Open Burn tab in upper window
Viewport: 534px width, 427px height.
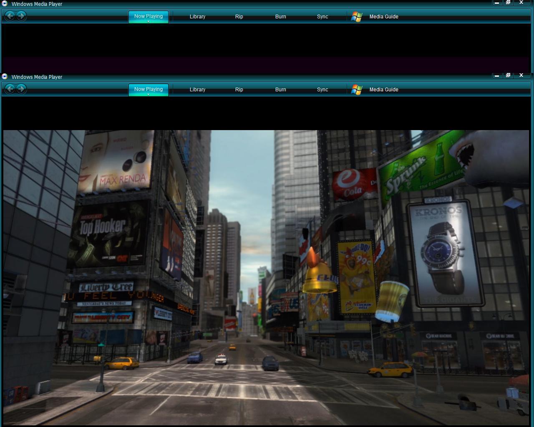click(x=281, y=17)
